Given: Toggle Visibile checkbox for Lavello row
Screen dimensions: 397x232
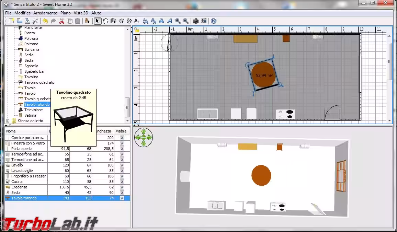Looking at the screenshot, I should 122,165.
